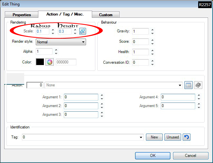
Task: Click the scale radius field showing 0.1
Action: click(x=43, y=31)
